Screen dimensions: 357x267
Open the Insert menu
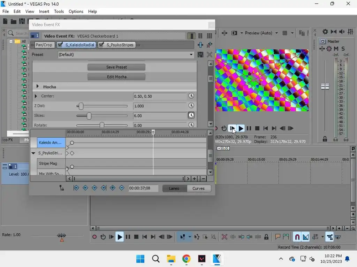tap(44, 11)
